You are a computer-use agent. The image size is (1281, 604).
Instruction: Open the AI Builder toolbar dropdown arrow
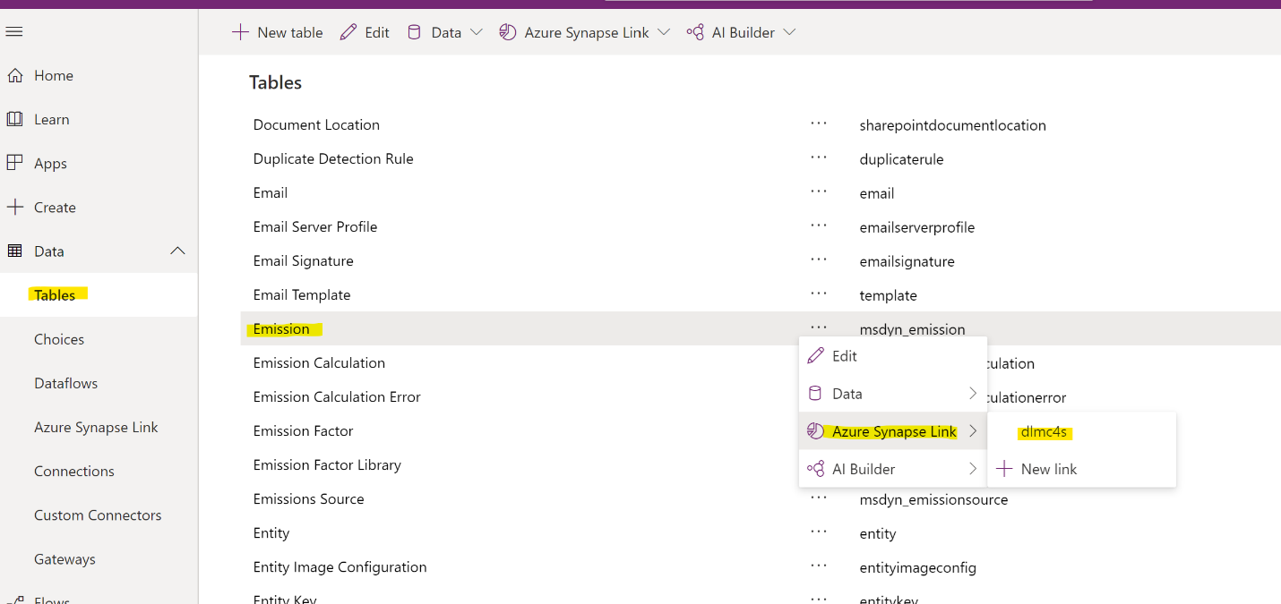(x=789, y=32)
